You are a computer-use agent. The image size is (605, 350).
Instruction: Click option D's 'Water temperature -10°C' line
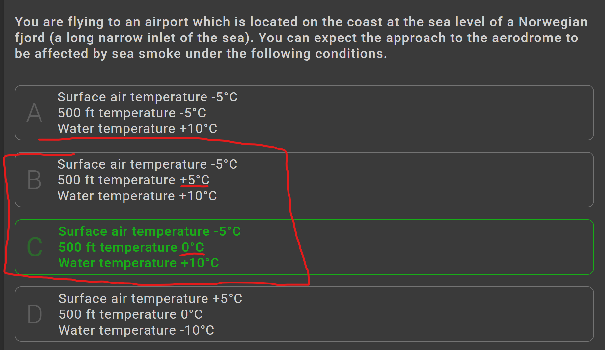(x=136, y=330)
